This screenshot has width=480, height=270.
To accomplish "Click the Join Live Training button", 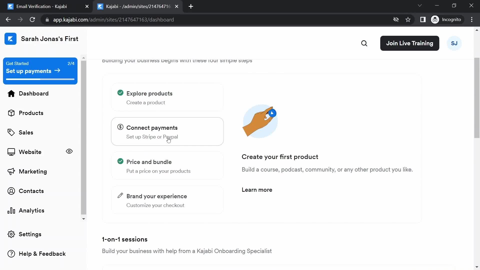I will (409, 43).
